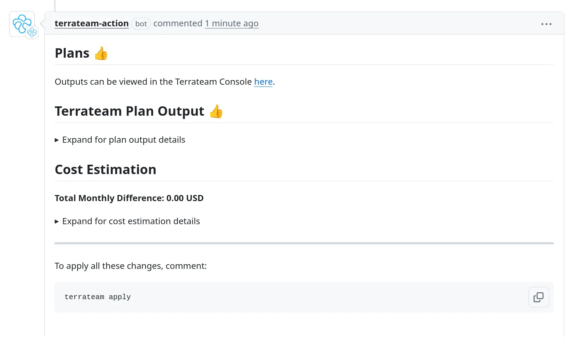Screen dimensions: 574x337
Task: Expand the plan output details triangle
Action: point(57,140)
